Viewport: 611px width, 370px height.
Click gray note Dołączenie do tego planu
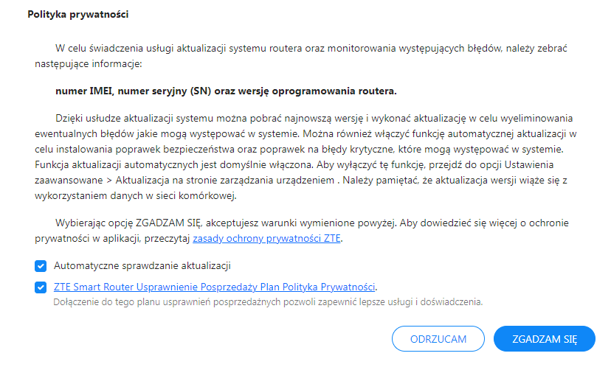(268, 302)
